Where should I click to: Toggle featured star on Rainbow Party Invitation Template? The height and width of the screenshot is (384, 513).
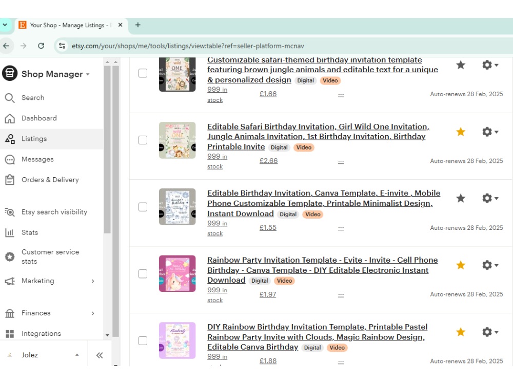point(461,265)
